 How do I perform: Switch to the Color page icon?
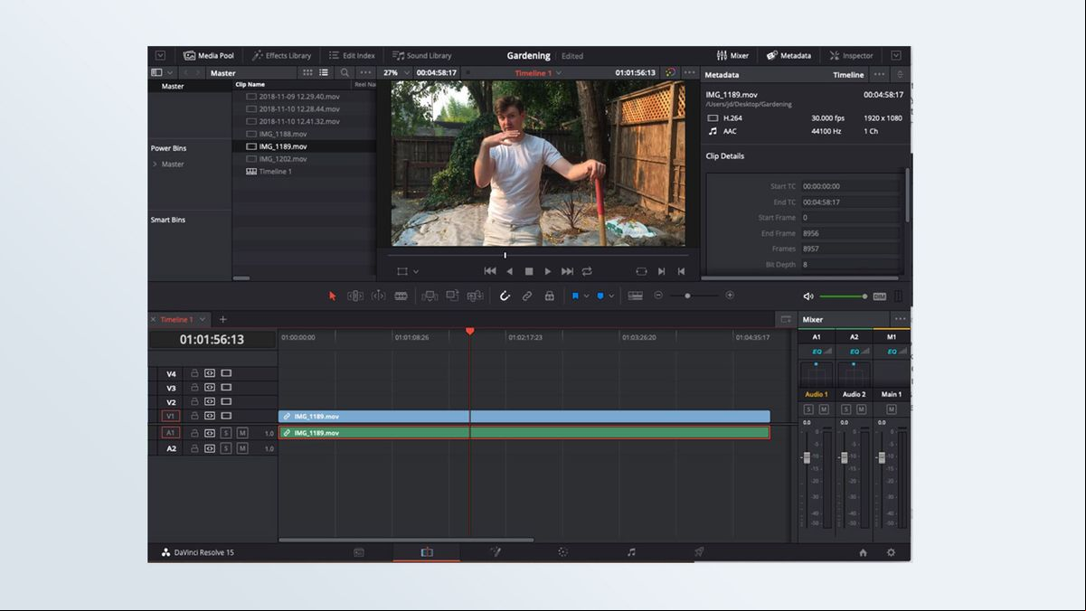[x=562, y=552]
